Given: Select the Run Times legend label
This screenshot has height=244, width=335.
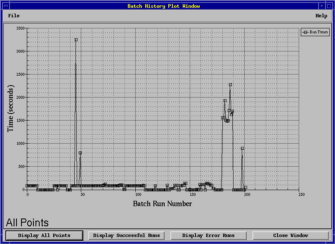Looking at the screenshot, I should point(318,32).
